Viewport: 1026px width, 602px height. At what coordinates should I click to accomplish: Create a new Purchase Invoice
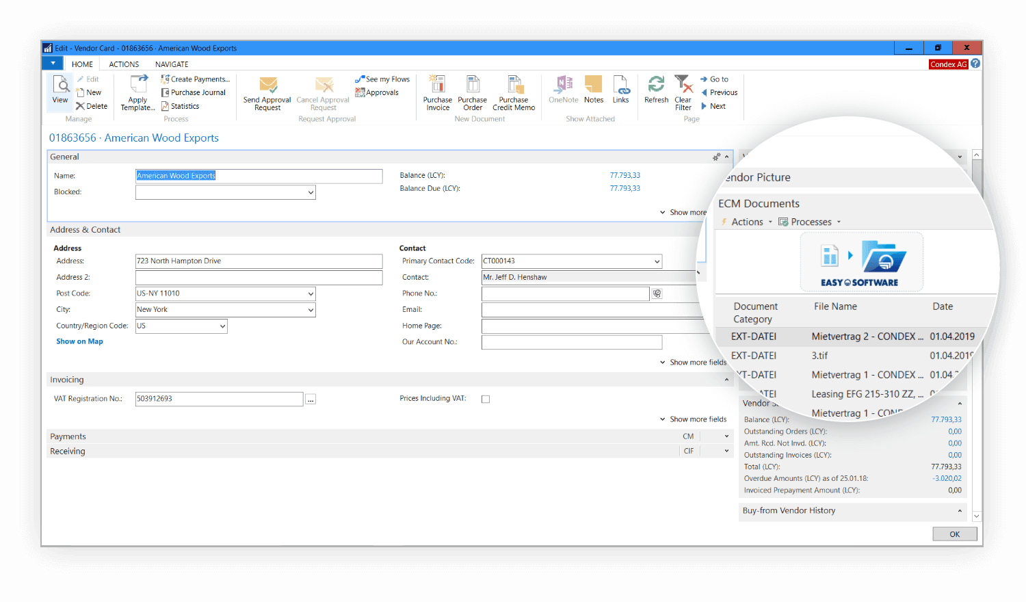click(438, 94)
